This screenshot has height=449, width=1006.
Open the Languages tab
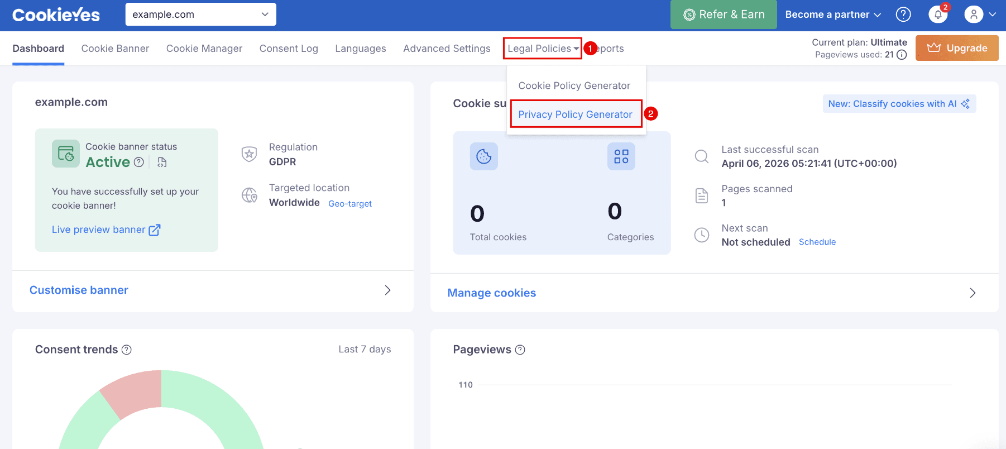click(x=361, y=49)
